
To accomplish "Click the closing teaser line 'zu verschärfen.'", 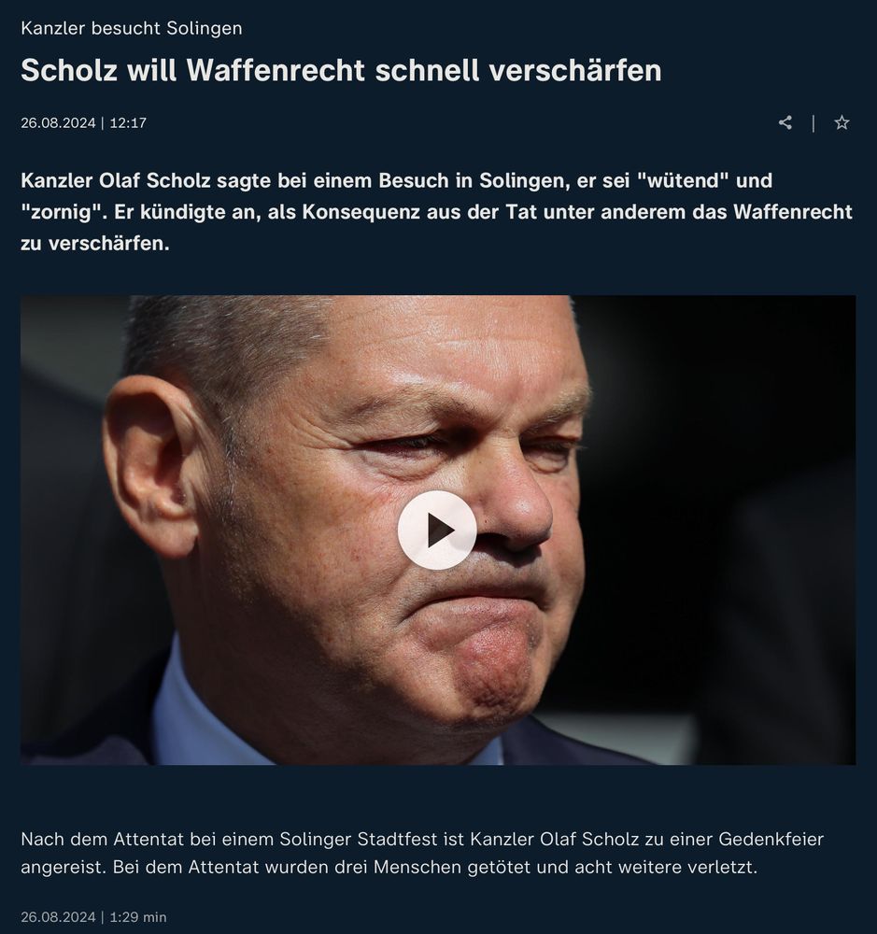I will pyautogui.click(x=95, y=244).
